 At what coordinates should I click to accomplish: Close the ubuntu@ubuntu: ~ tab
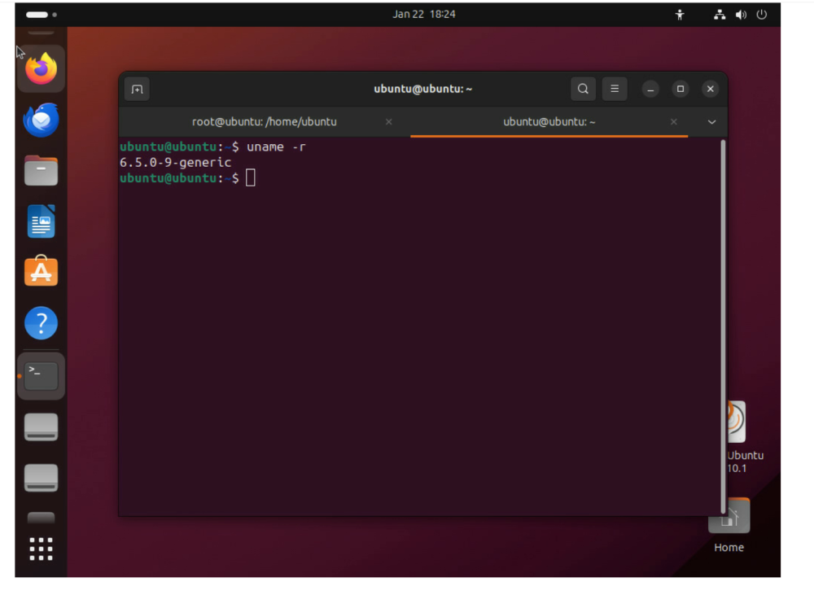tap(674, 122)
